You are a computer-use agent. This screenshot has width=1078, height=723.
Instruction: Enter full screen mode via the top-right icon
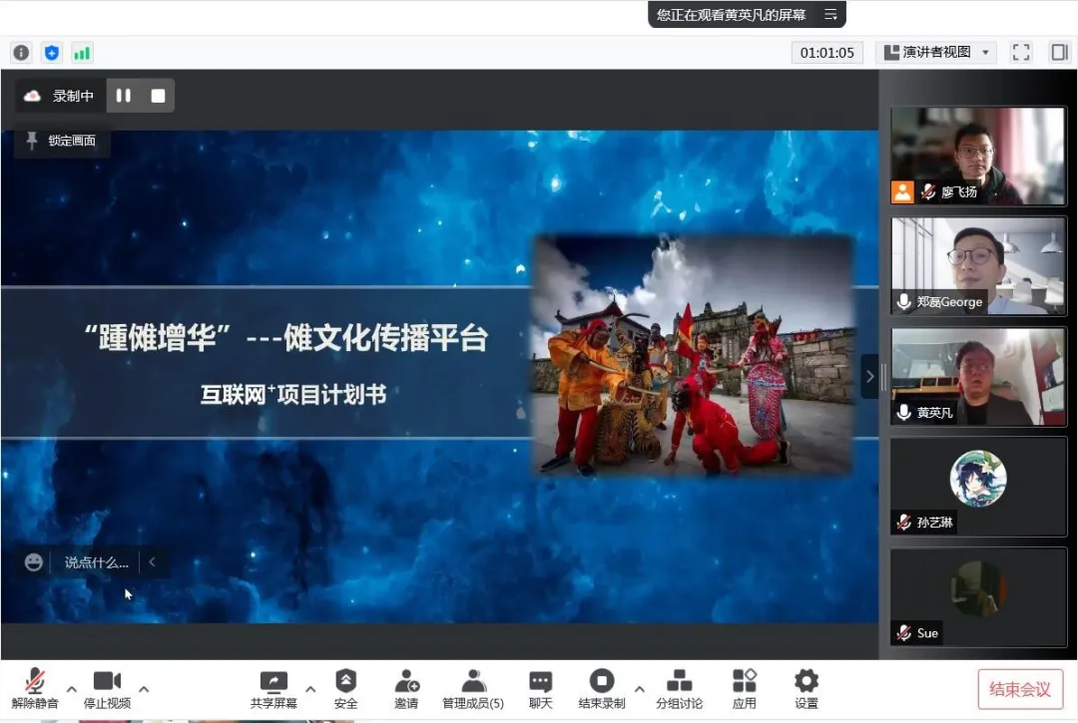(1021, 53)
